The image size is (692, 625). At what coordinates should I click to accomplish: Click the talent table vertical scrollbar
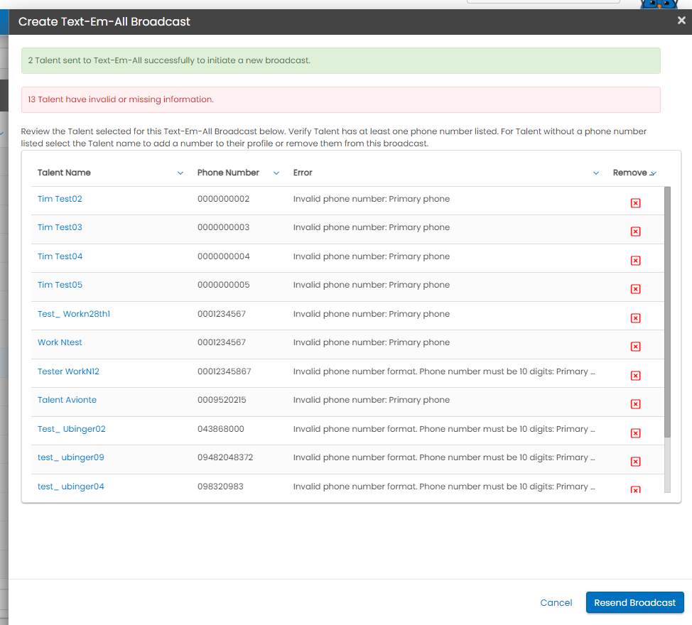pyautogui.click(x=667, y=312)
